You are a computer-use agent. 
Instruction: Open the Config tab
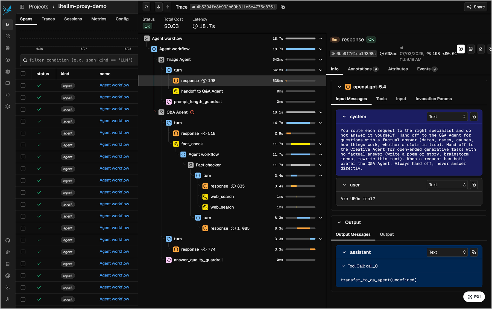(x=122, y=19)
